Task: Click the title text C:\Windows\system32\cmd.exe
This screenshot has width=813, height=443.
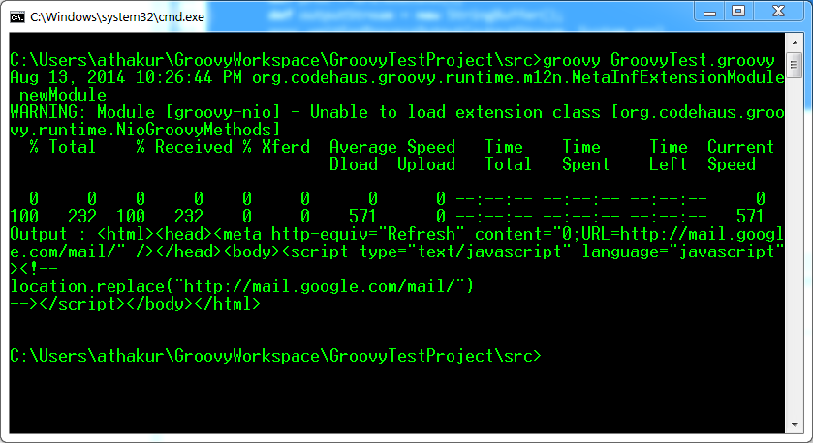Action: click(x=117, y=17)
